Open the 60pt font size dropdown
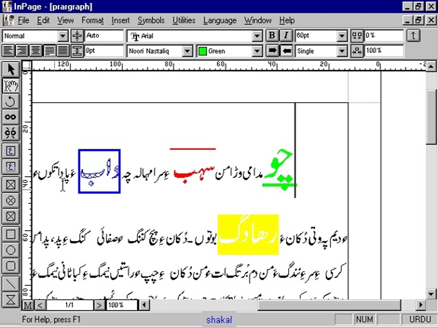The image size is (438, 328). click(x=342, y=36)
